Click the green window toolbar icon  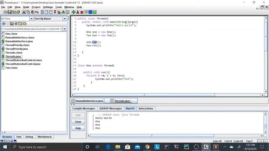(95, 12)
